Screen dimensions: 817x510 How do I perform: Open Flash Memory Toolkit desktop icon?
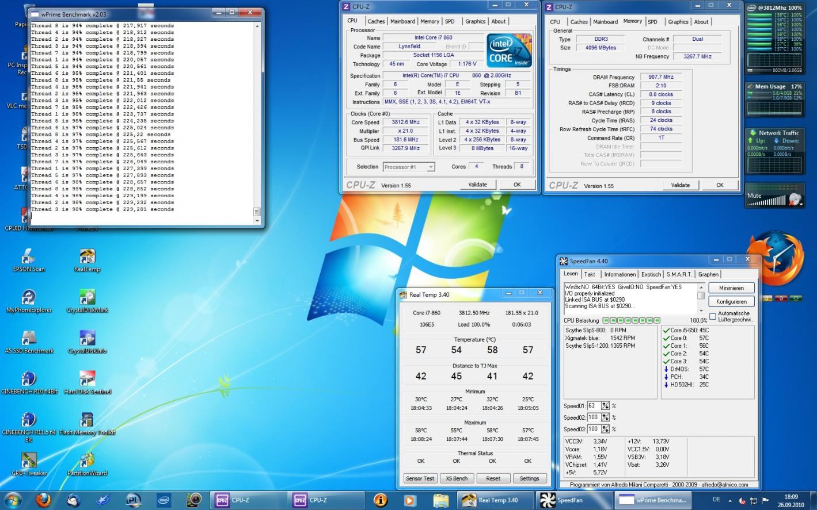87,423
